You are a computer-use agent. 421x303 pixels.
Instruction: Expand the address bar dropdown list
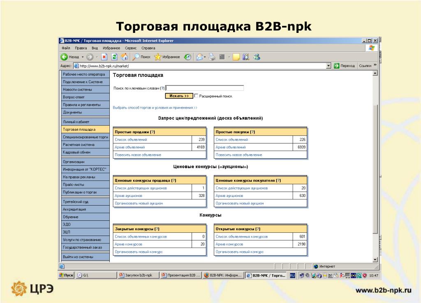[328, 66]
